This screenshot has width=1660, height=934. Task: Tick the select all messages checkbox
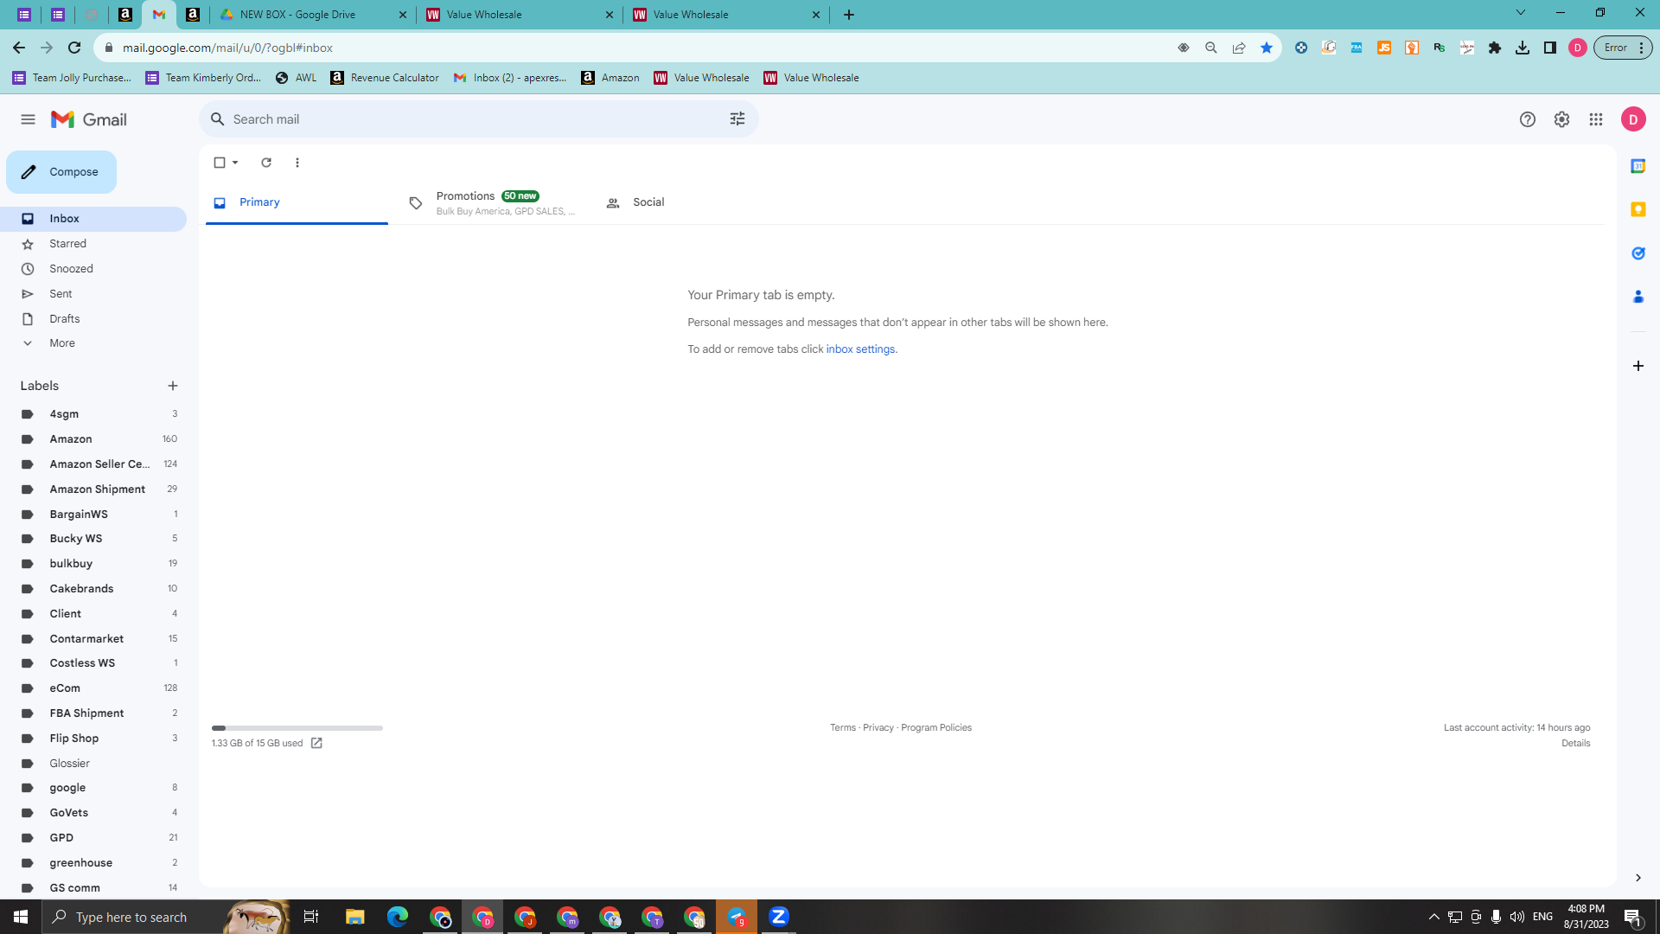(x=220, y=163)
